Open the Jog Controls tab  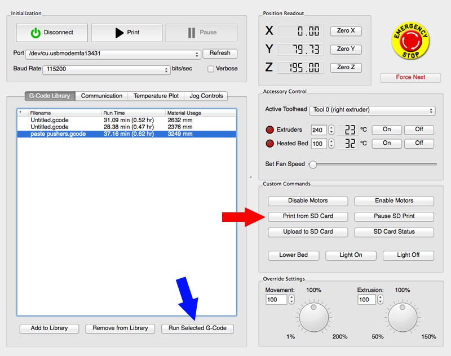[206, 96]
